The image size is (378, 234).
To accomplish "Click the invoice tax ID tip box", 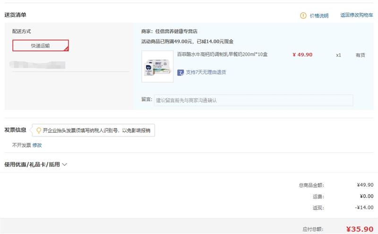I will coord(94,130).
